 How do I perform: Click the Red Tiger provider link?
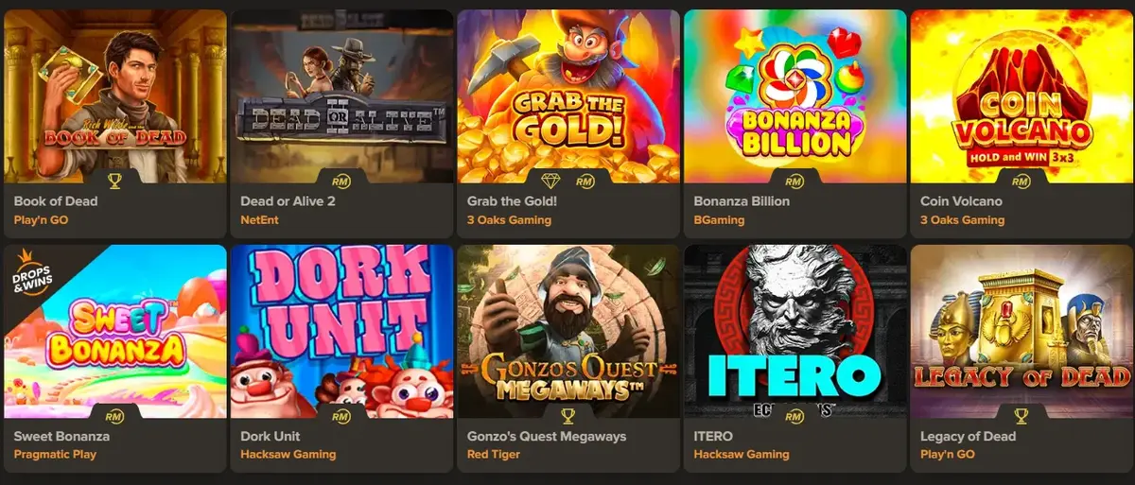pos(493,455)
